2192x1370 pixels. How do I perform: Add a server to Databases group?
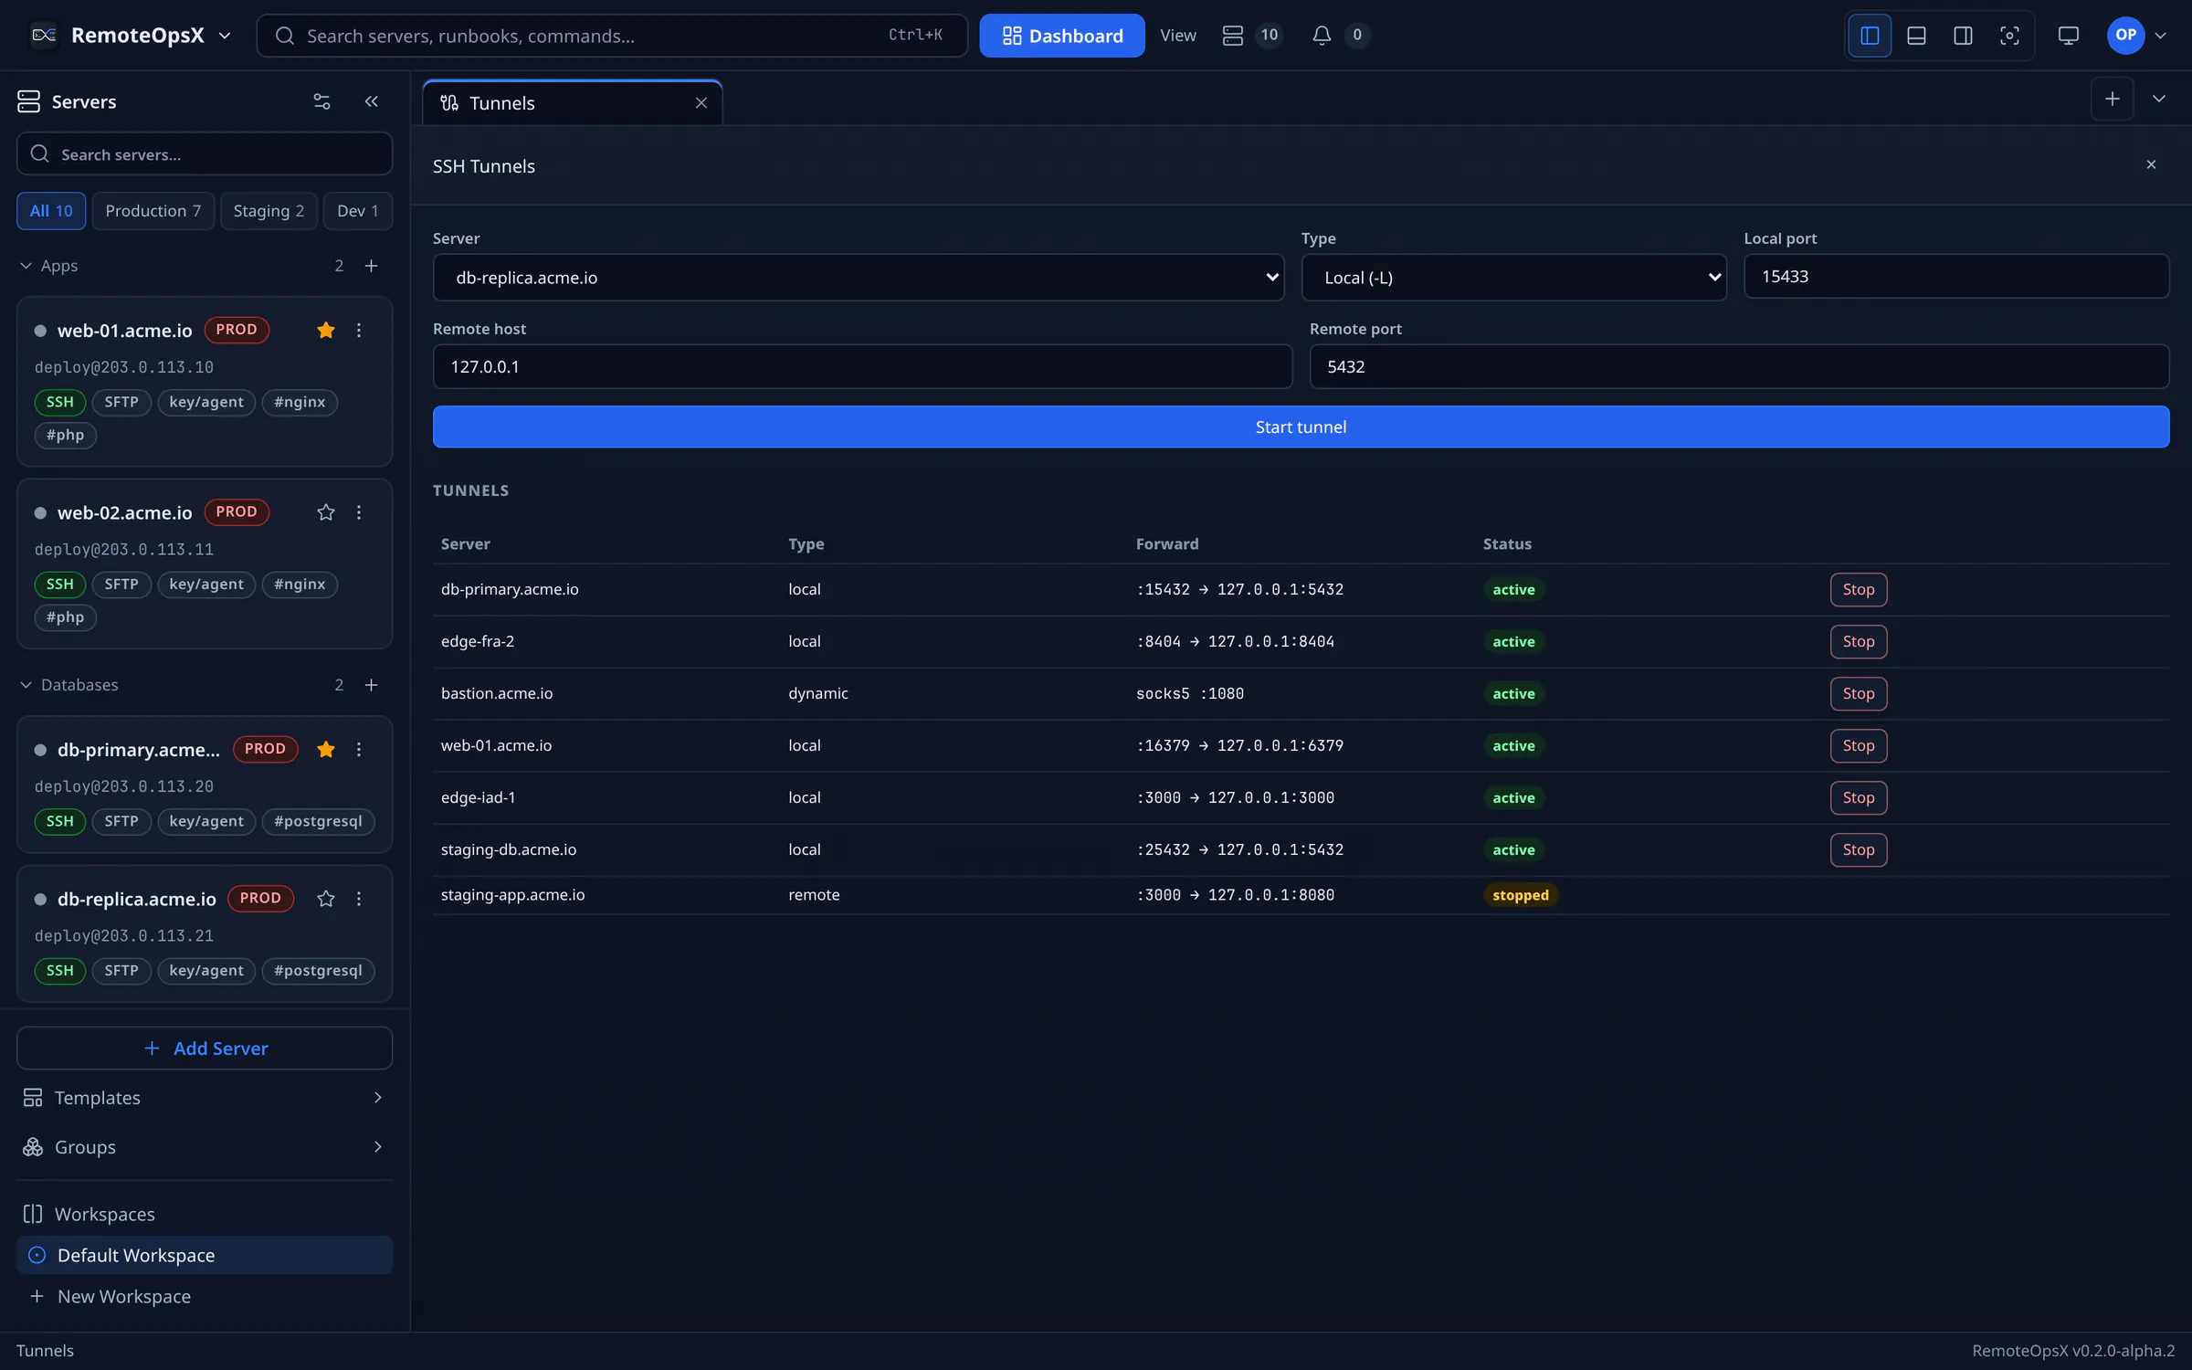(371, 685)
